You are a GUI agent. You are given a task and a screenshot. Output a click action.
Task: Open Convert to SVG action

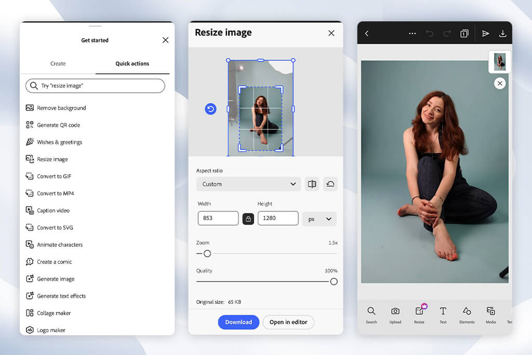49,227
